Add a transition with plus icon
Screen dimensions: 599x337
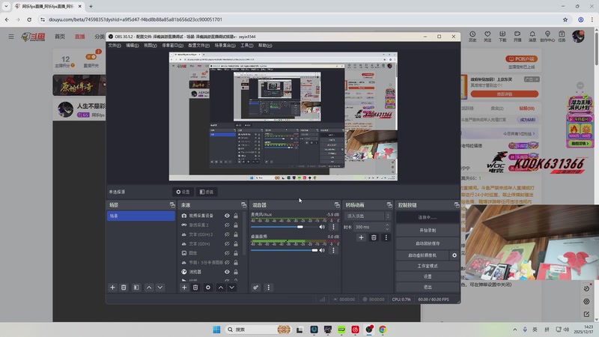point(361,237)
